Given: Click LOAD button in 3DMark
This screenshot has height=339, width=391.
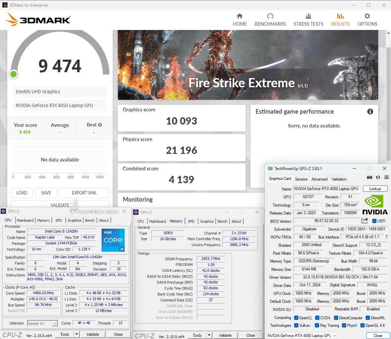Looking at the screenshot, I should (x=22, y=193).
